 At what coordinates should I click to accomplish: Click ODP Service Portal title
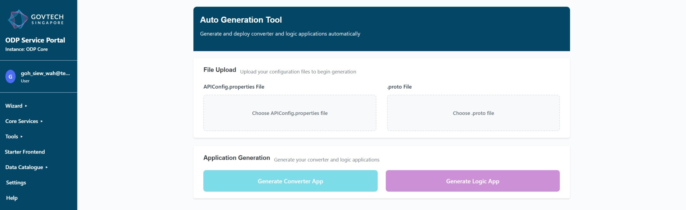coord(35,40)
